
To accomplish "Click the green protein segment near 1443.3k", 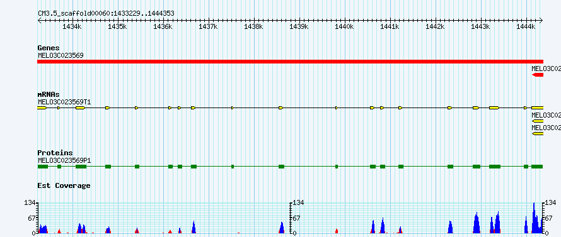I will pyautogui.click(x=495, y=167).
